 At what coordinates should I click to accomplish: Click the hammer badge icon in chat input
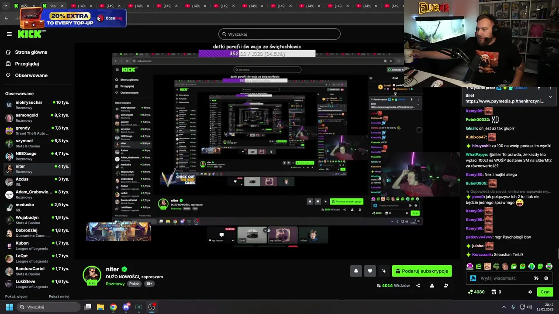(x=473, y=278)
